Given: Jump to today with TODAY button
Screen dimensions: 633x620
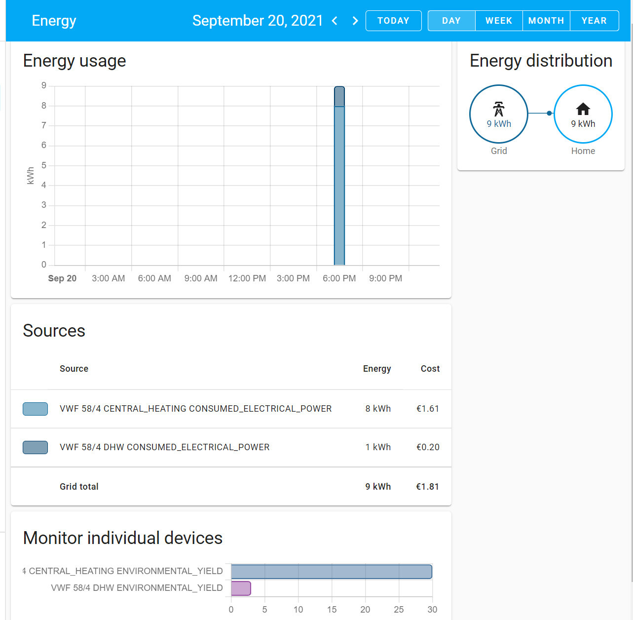Looking at the screenshot, I should (x=393, y=21).
